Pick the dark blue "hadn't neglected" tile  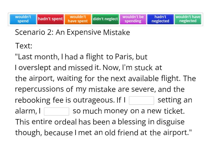[160, 19]
